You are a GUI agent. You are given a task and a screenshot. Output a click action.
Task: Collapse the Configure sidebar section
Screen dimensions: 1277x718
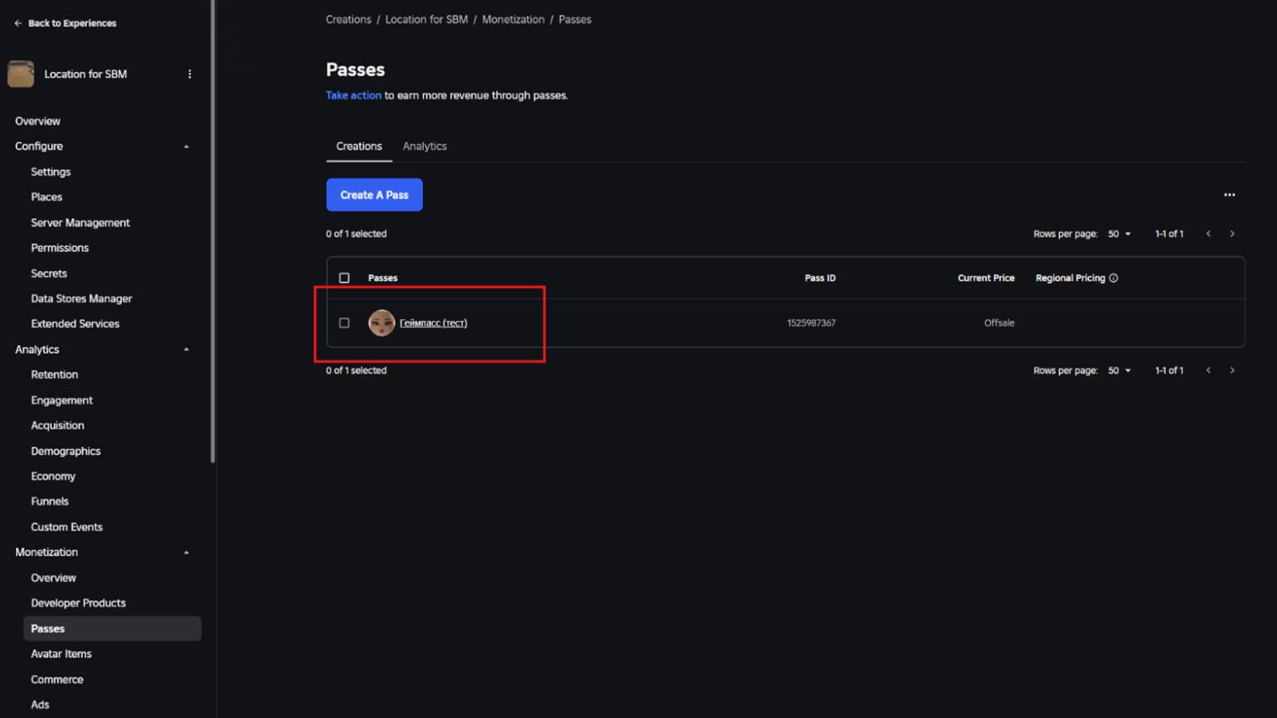[x=187, y=147]
